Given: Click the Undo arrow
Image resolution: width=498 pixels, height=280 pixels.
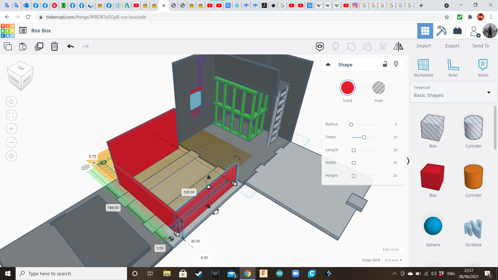Looking at the screenshot, I should click(x=71, y=46).
